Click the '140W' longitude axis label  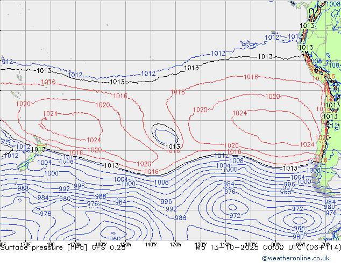151,245
